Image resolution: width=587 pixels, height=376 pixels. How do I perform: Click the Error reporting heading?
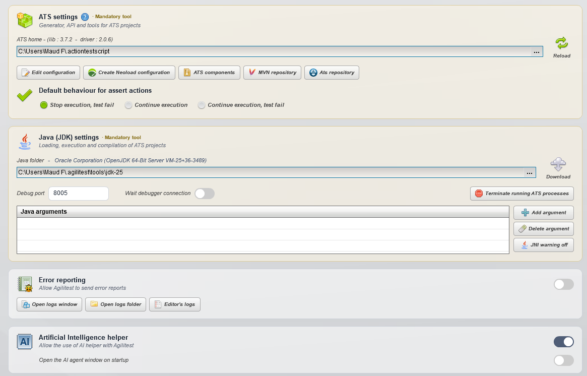62,280
